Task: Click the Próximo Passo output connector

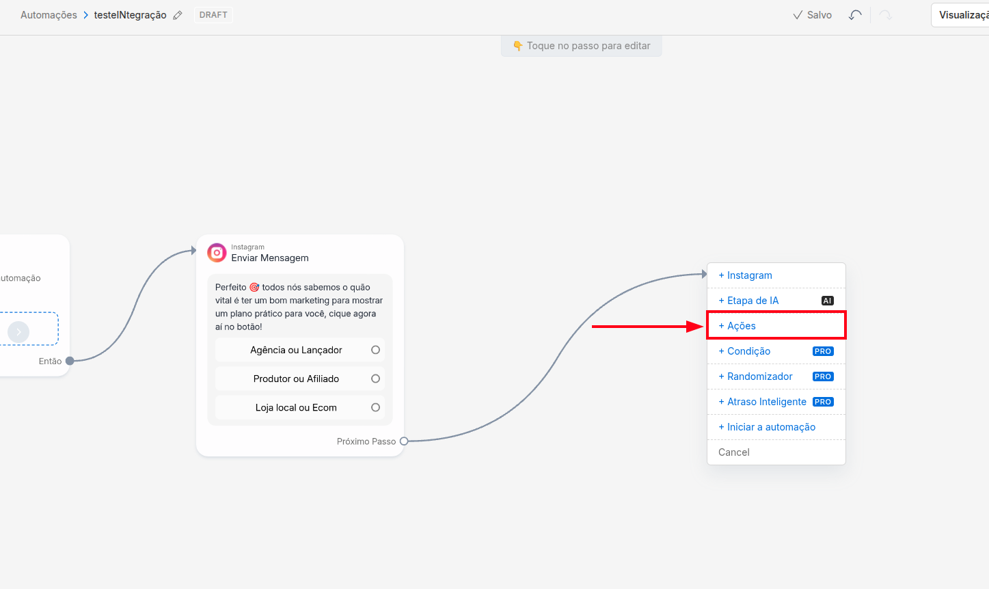Action: pyautogui.click(x=404, y=441)
